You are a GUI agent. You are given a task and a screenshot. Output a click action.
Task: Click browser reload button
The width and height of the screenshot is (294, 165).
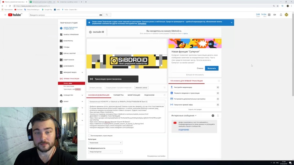[10, 6]
